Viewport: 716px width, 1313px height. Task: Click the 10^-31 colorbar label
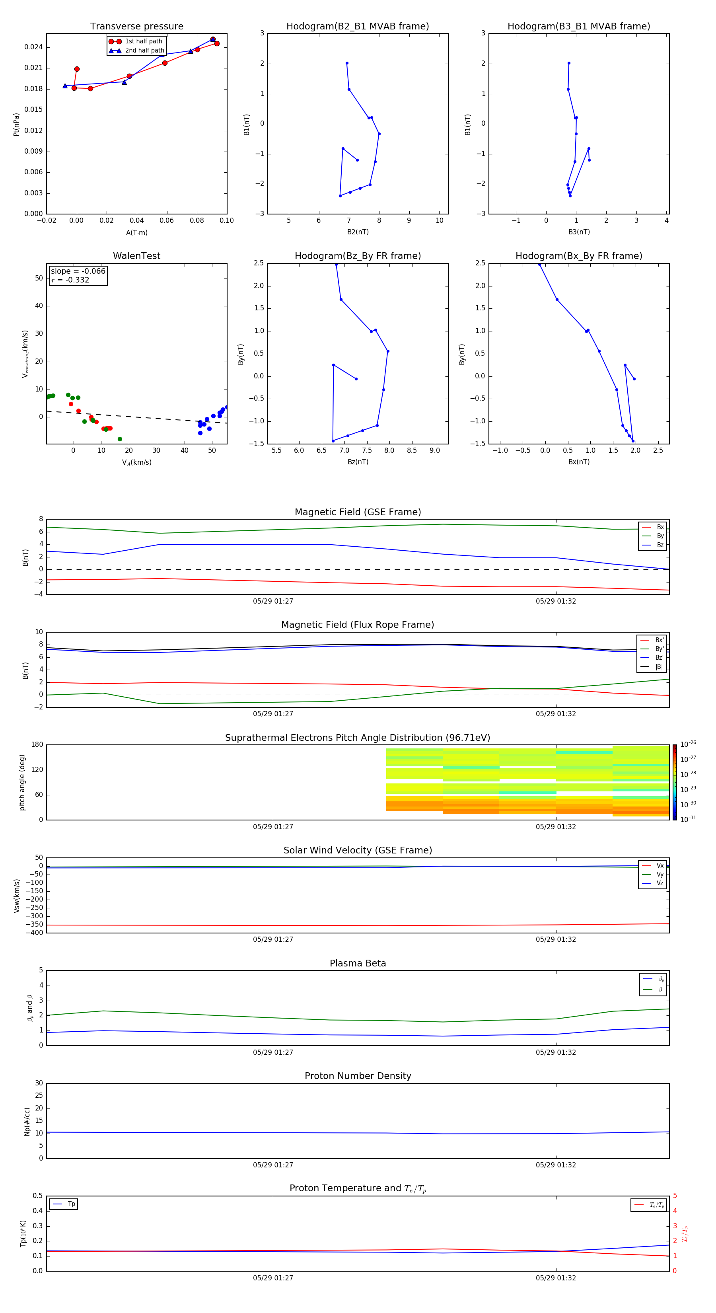tap(688, 819)
